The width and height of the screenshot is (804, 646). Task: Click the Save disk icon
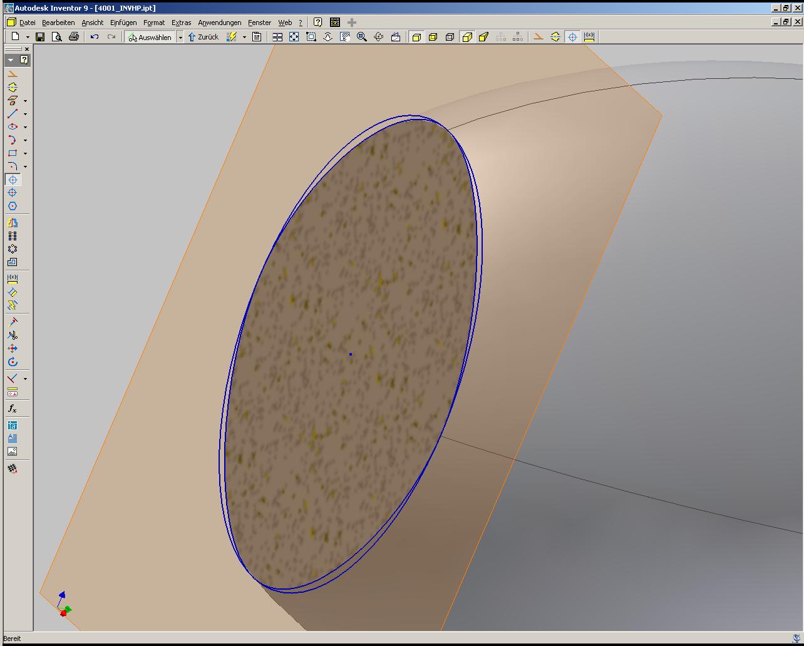pyautogui.click(x=40, y=37)
